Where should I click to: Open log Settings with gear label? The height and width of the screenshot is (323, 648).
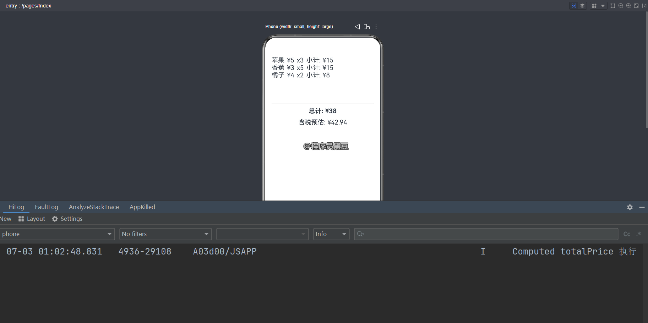(67, 219)
